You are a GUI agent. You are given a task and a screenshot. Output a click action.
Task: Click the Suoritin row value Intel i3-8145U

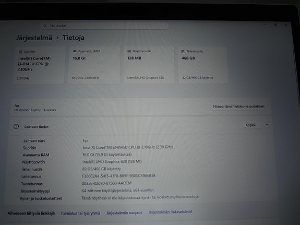(x=128, y=147)
